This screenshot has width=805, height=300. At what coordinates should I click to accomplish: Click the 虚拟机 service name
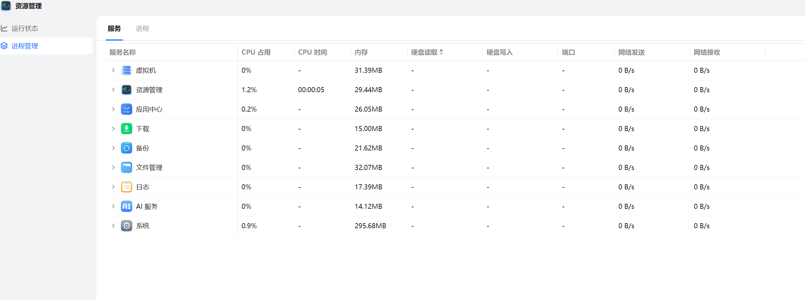click(x=146, y=70)
